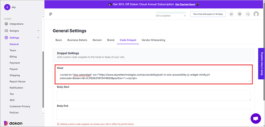
Task: Click the Settings gear icon in the sidebar
Action: pos(6,37)
